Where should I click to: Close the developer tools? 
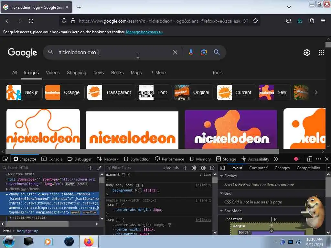click(327, 159)
